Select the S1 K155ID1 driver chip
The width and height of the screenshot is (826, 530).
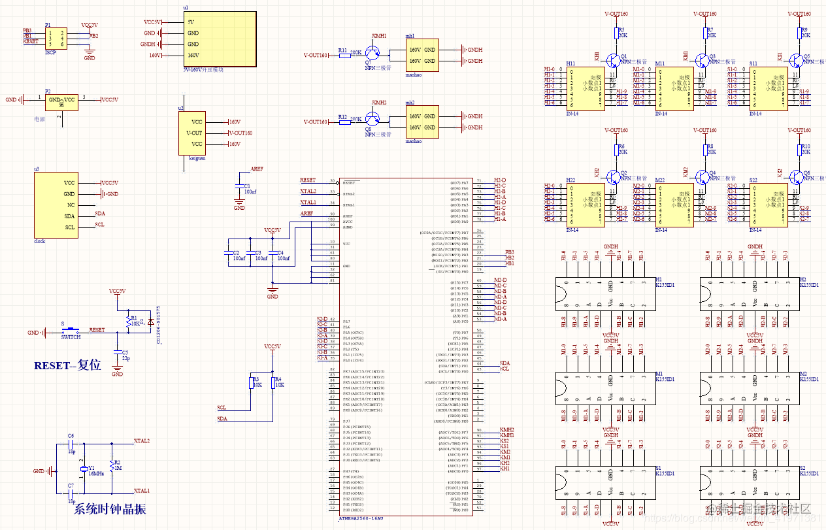tap(605, 484)
